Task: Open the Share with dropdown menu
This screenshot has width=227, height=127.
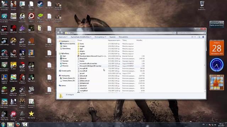Action: (100, 37)
